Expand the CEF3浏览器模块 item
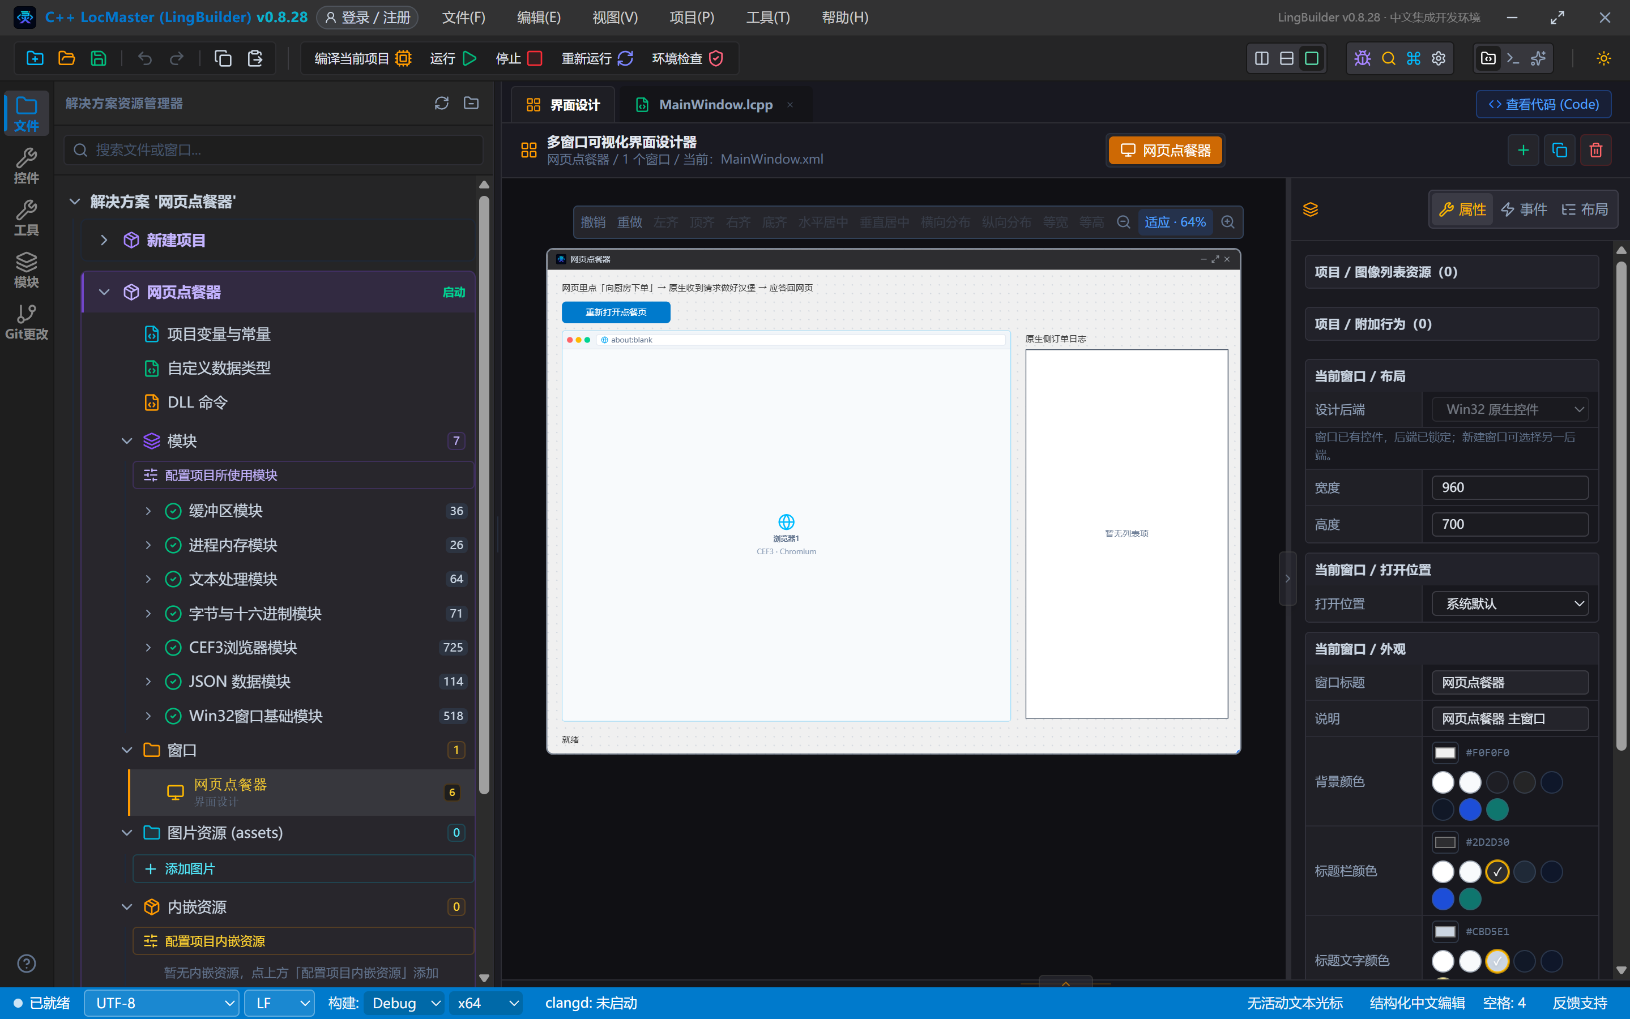 [148, 648]
